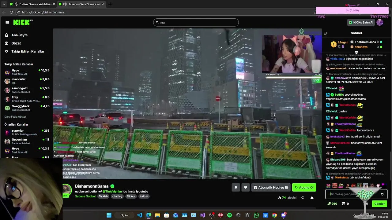Click the Ara search field
392x220 pixels.
point(196,22)
